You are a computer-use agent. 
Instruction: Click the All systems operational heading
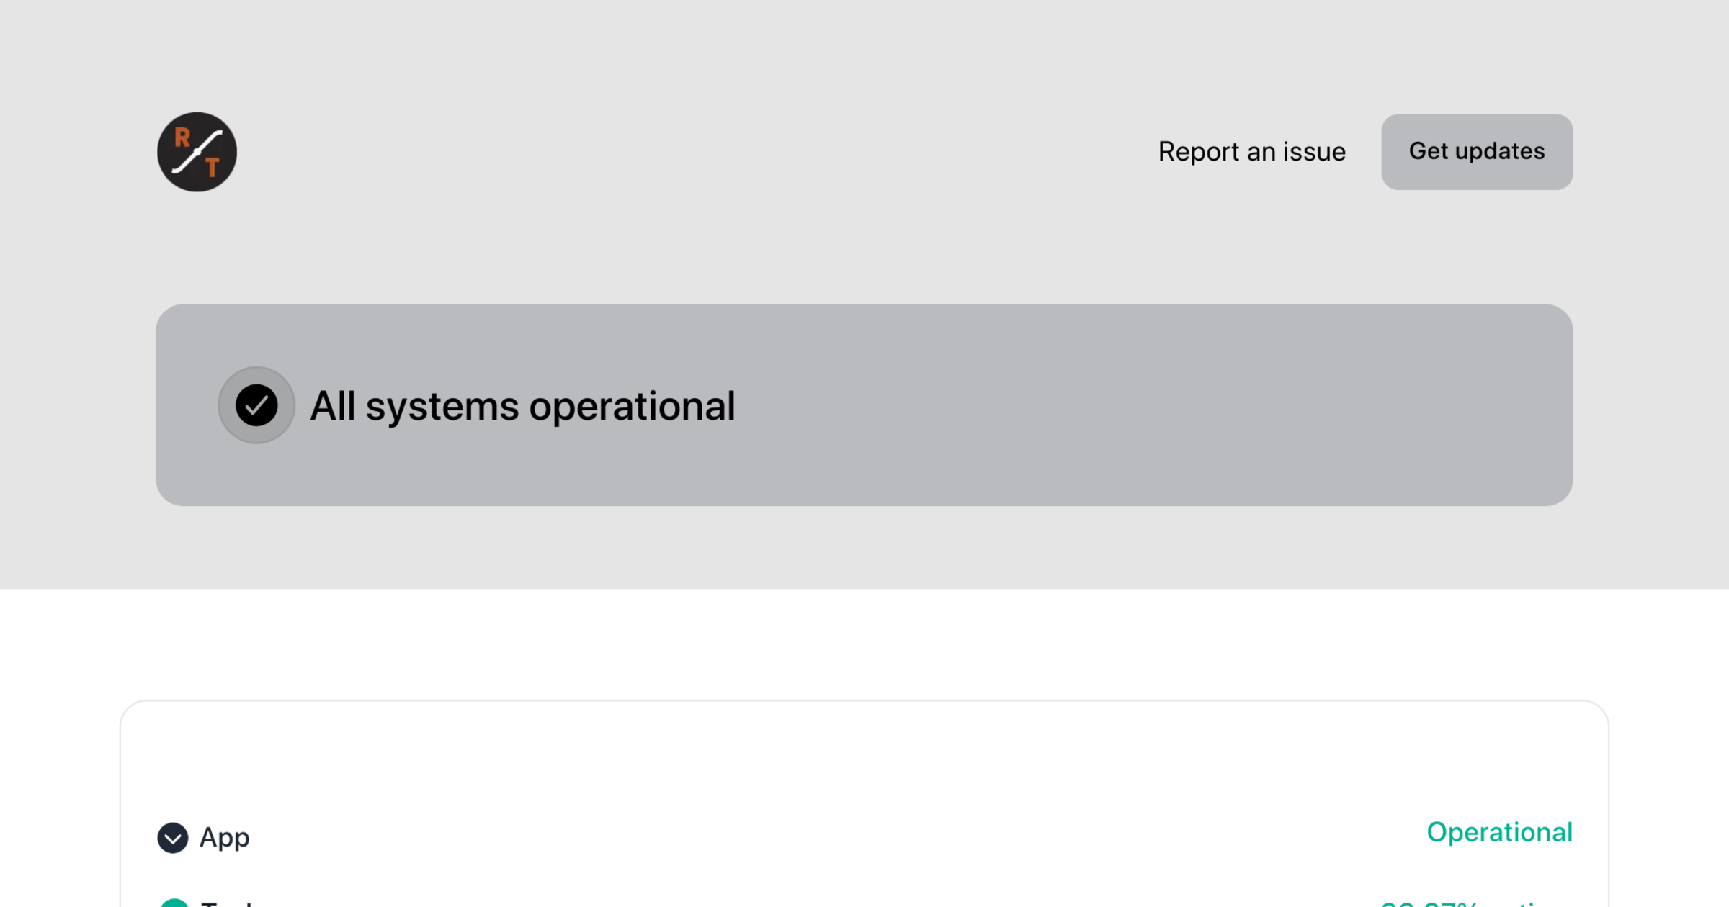[x=522, y=406]
